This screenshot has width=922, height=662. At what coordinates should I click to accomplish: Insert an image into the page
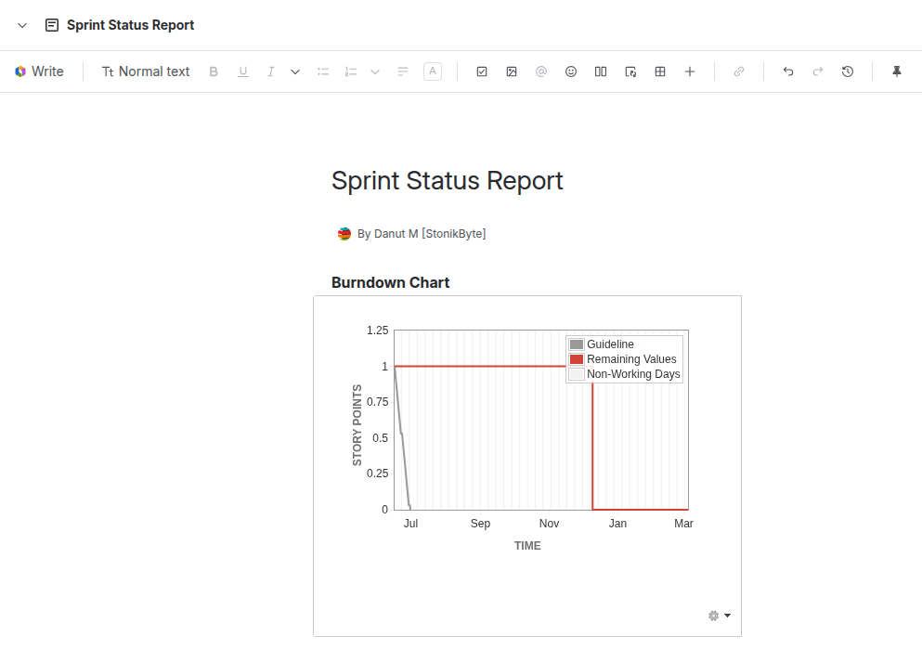pyautogui.click(x=512, y=71)
